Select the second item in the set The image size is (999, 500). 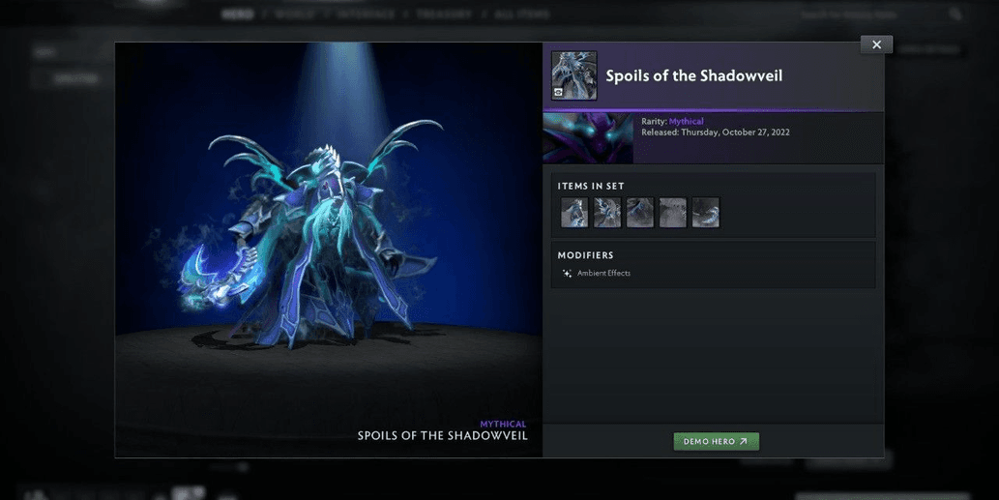tap(607, 213)
